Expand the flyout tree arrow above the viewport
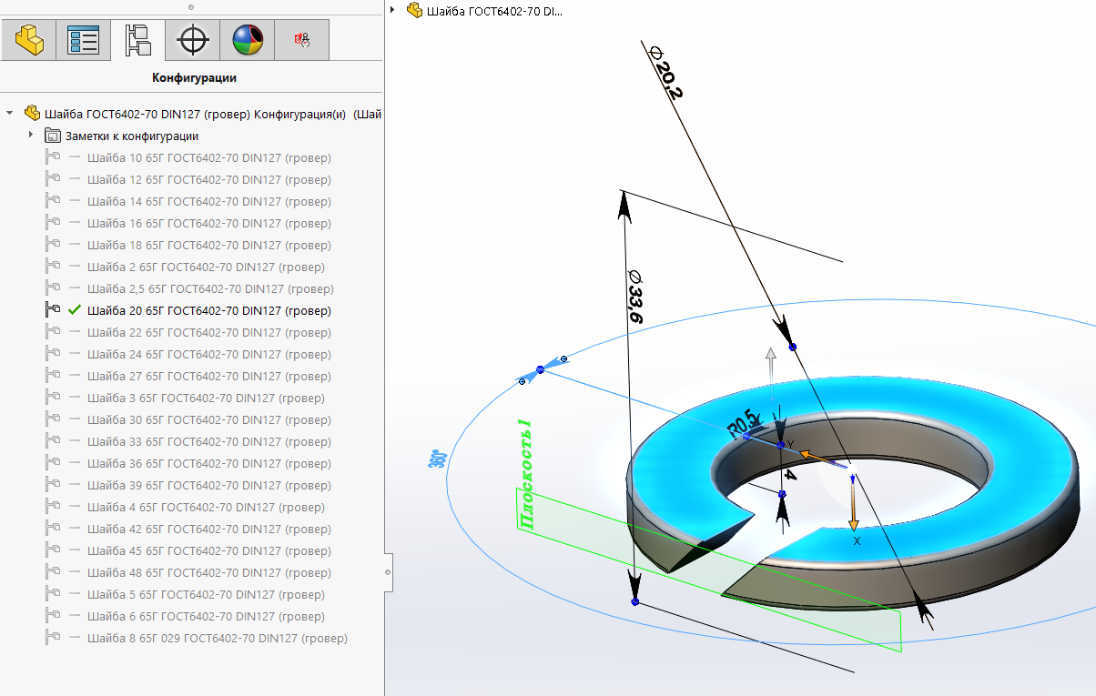Image resolution: width=1096 pixels, height=696 pixels. click(x=392, y=10)
